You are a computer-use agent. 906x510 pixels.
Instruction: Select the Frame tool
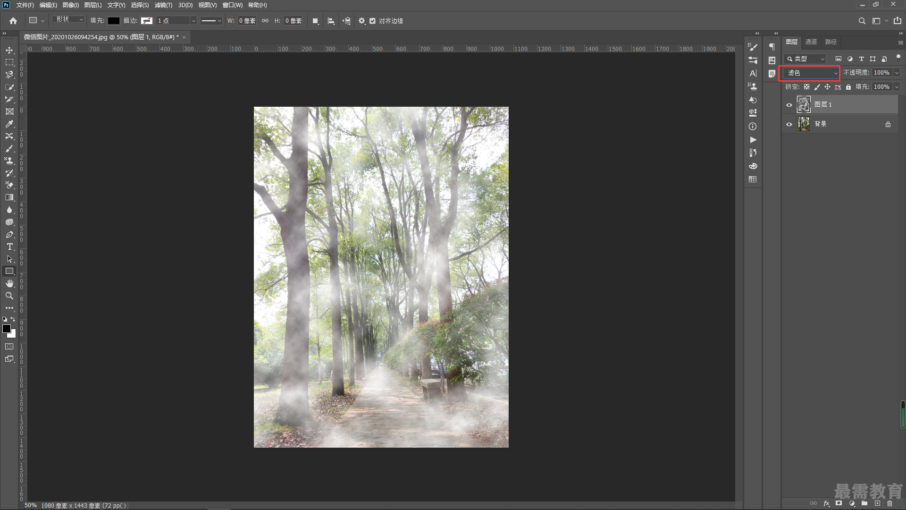[9, 111]
